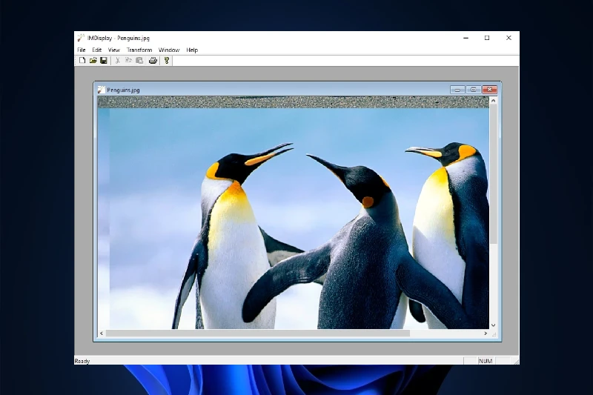Maximize the Penguins.jpg child window
The height and width of the screenshot is (395, 593).
[x=474, y=90]
